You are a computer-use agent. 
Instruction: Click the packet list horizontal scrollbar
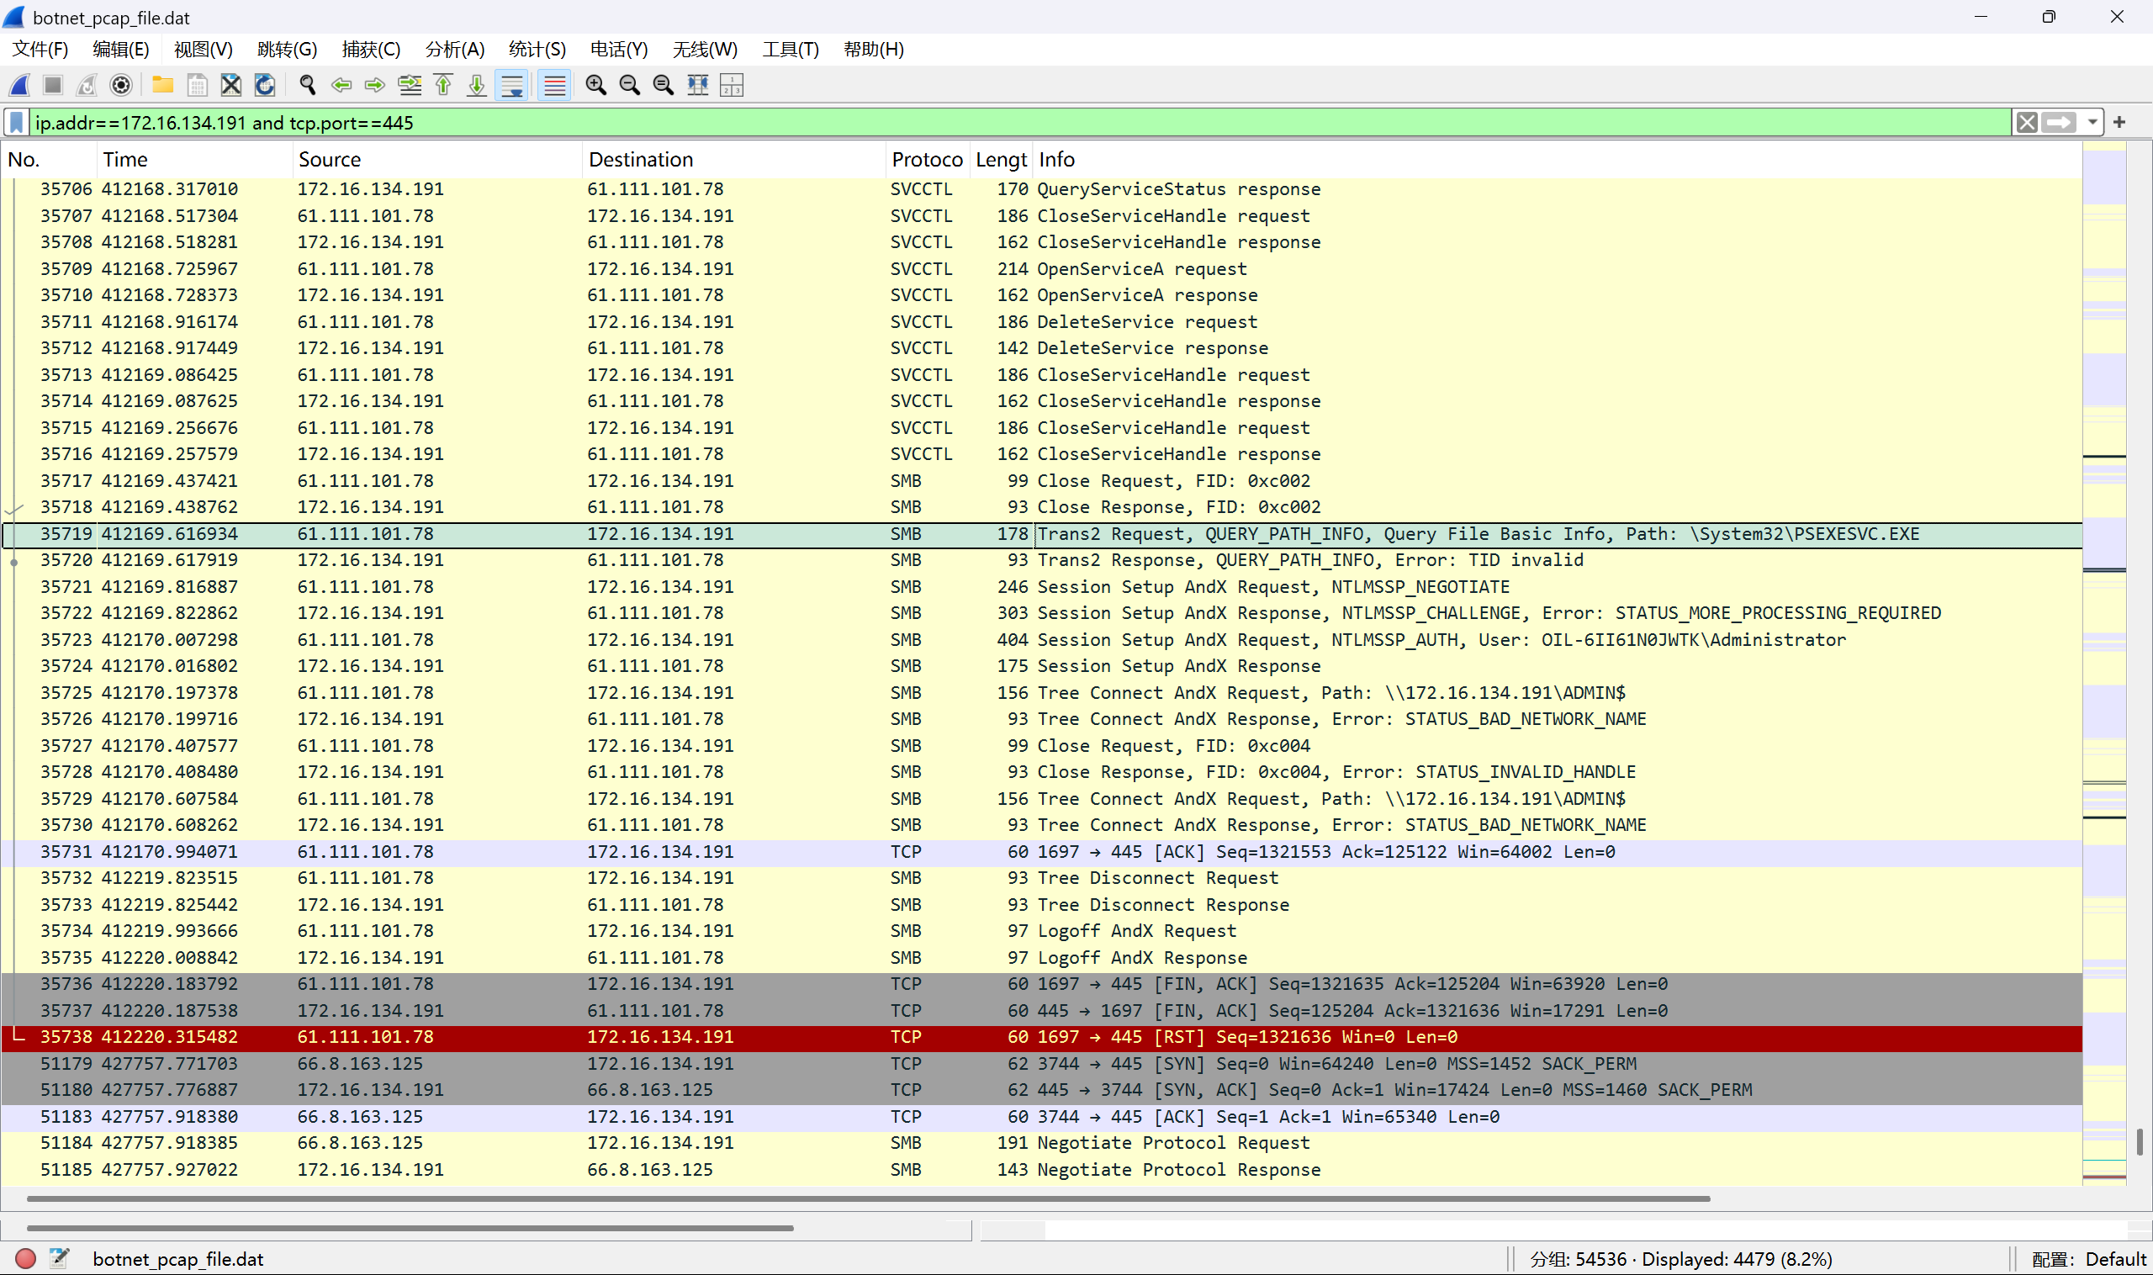click(x=868, y=1198)
